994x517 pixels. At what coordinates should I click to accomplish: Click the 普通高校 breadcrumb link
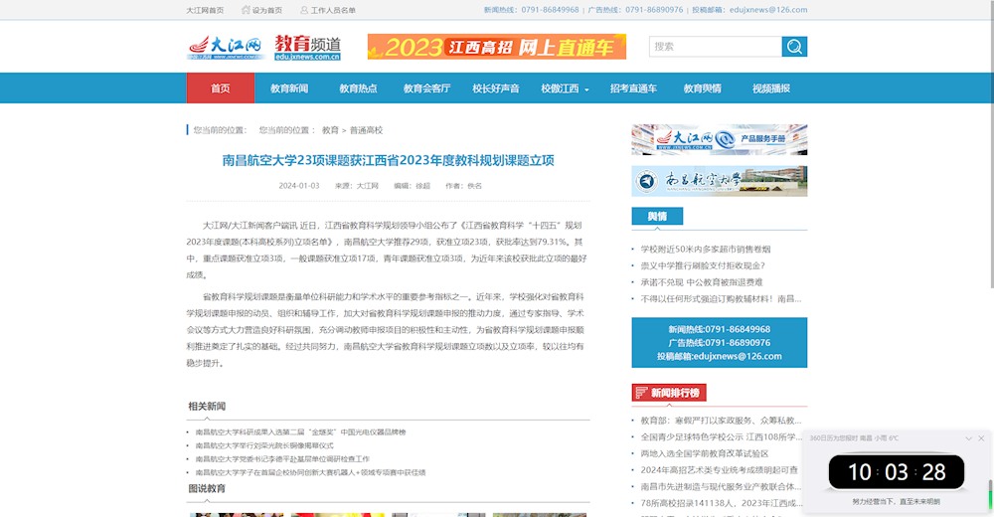[x=366, y=130]
